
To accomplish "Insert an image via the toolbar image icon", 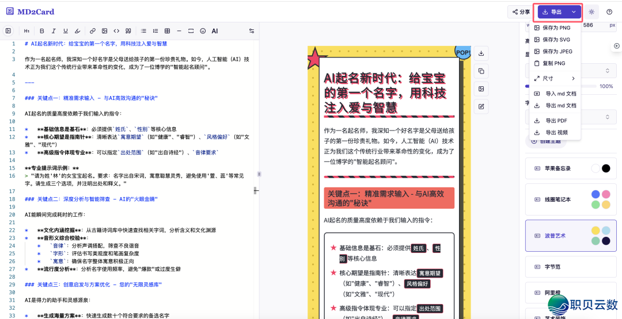I will tap(104, 31).
